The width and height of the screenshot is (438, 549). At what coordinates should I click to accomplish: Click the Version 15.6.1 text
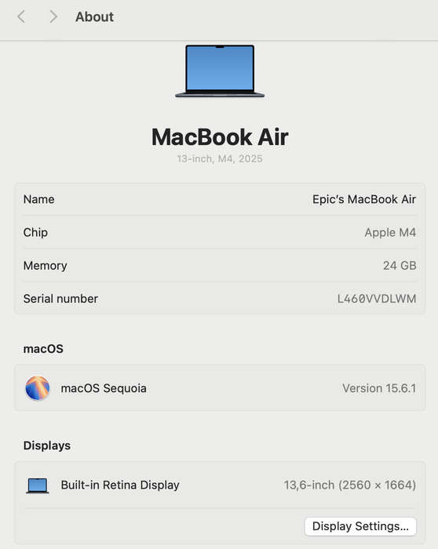tap(379, 388)
